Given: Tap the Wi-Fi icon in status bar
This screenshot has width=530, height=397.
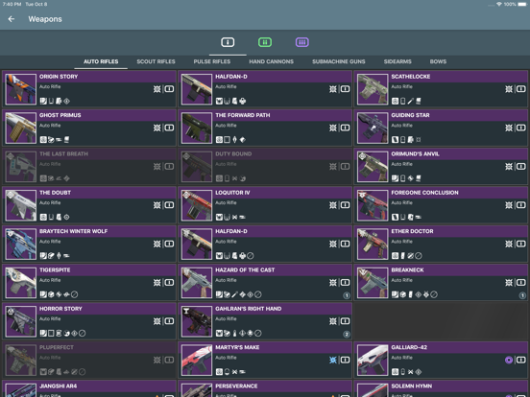Looking at the screenshot, I should tap(499, 4).
